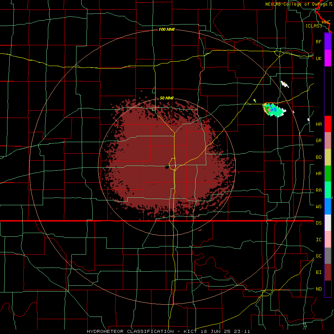The width and height of the screenshot is (334, 334).
Task: Click the '[CLAS]' units label
Action: 314,26
